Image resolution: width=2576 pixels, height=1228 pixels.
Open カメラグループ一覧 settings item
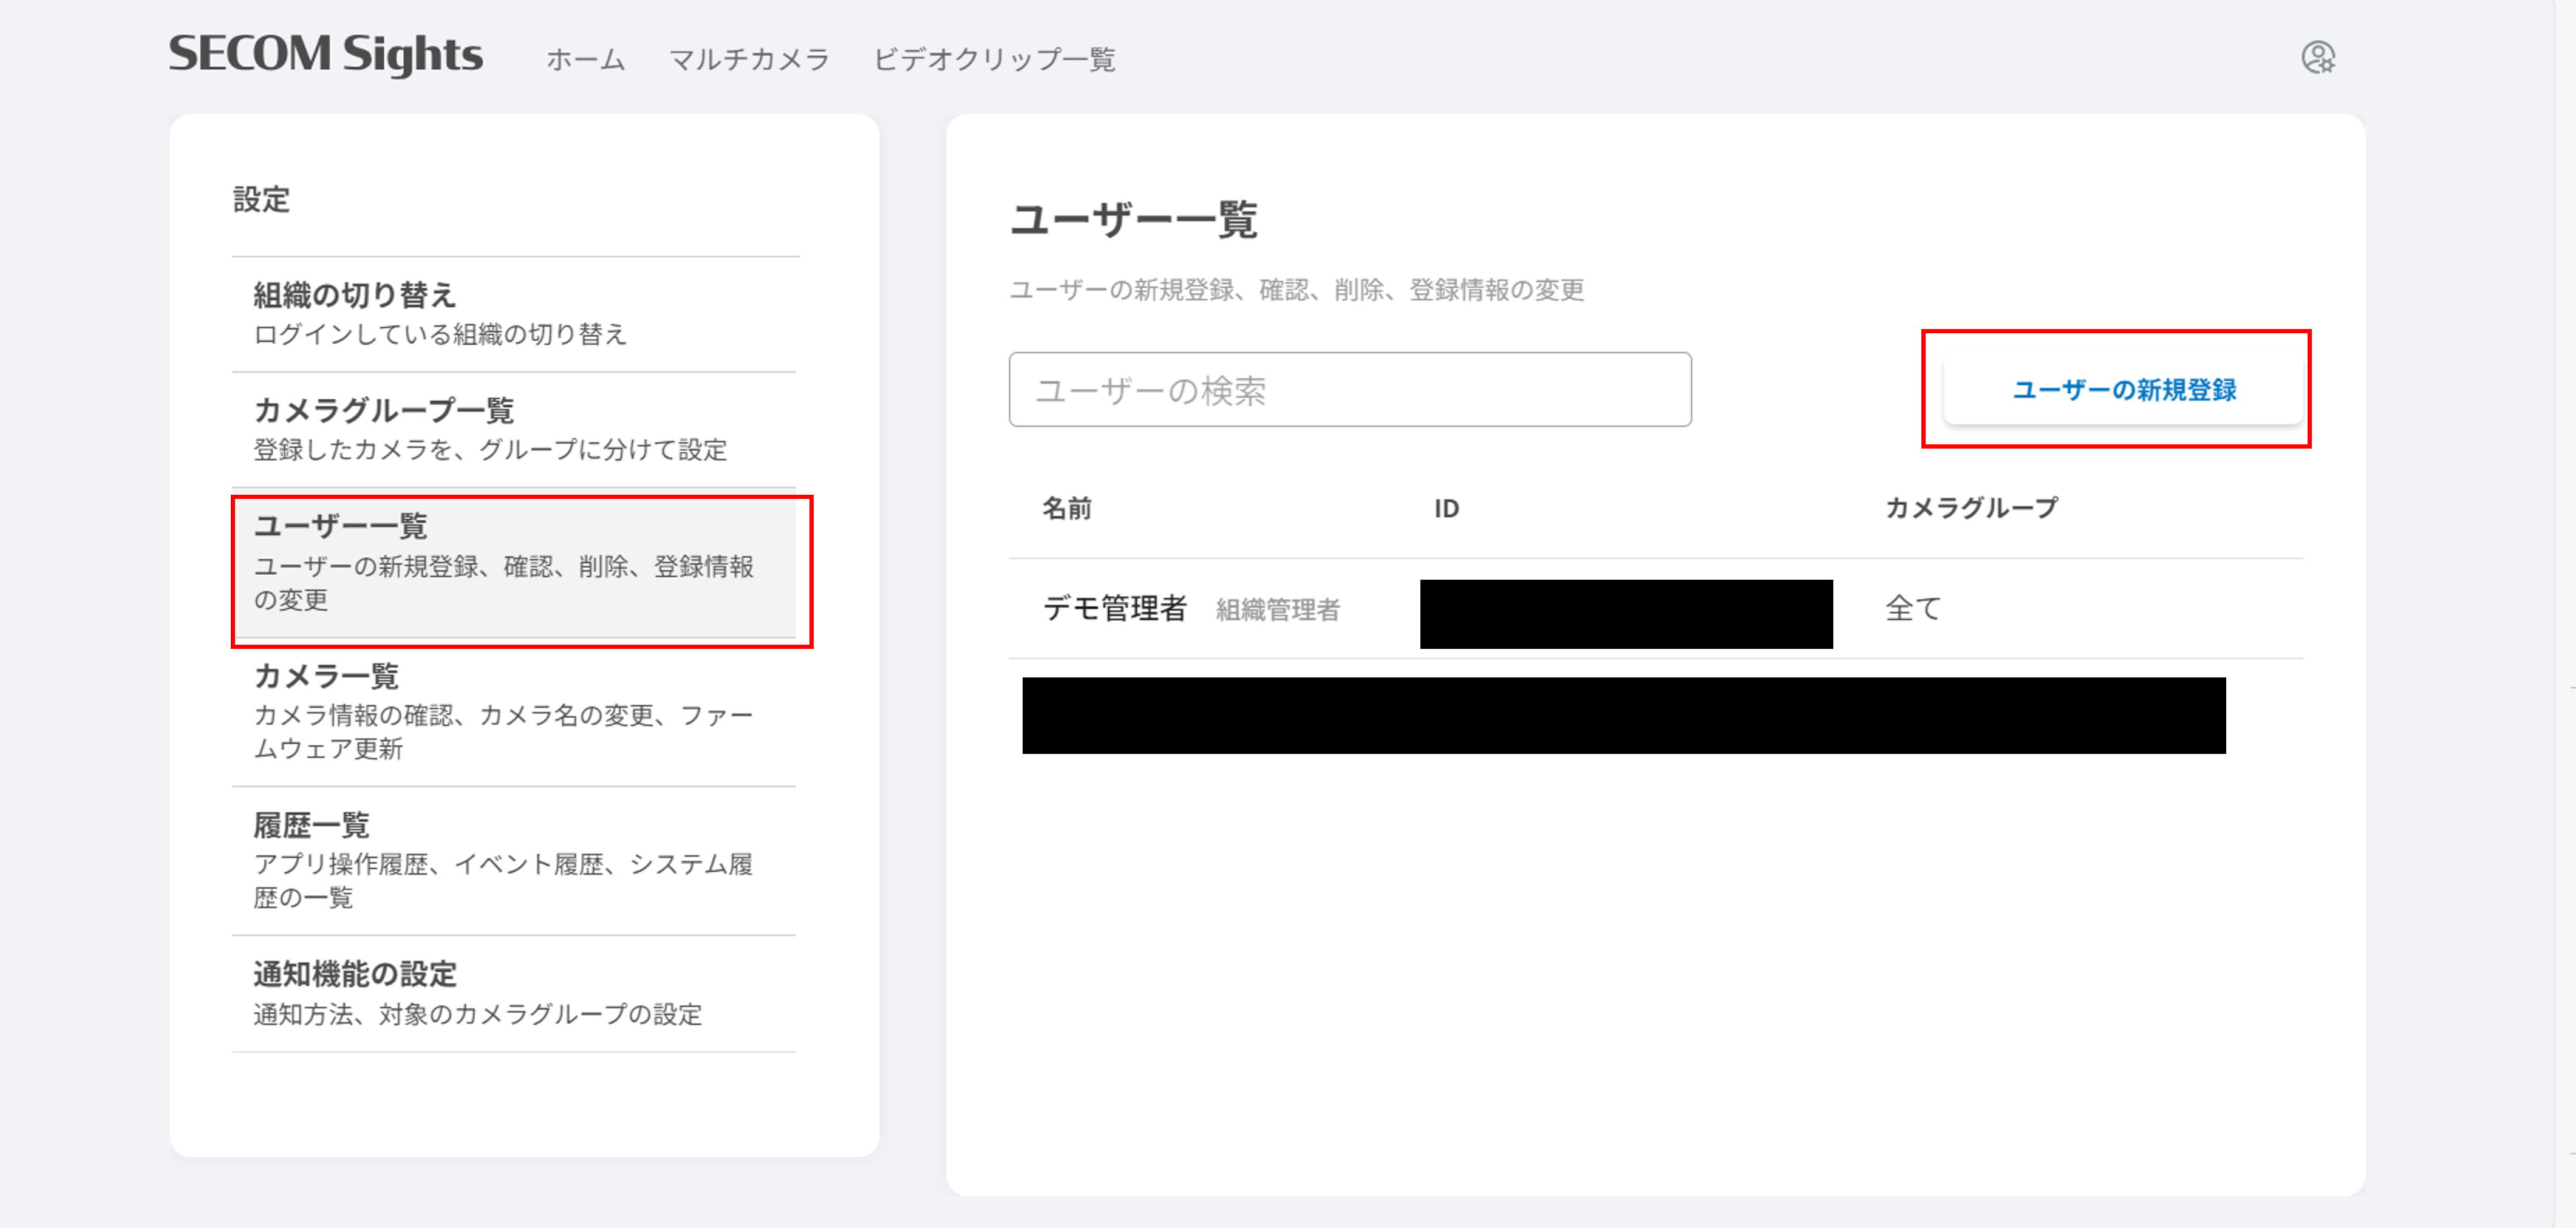click(514, 430)
